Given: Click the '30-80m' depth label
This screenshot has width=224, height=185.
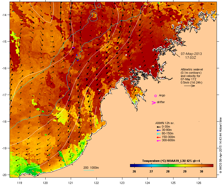Looking at the screenshot, I should (x=167, y=130).
